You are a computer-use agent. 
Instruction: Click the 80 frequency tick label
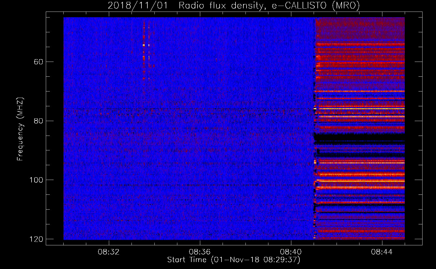(x=39, y=121)
